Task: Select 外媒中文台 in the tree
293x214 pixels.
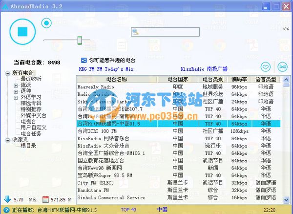Action: 33,115
